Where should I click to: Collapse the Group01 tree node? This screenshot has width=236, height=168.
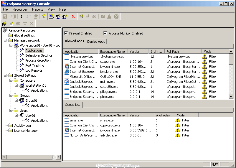(16, 101)
